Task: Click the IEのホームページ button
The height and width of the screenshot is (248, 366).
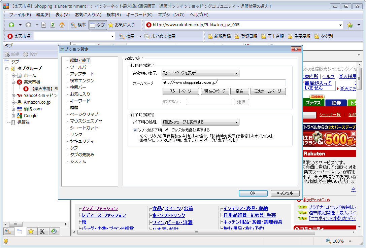Action: pyautogui.click(x=268, y=91)
